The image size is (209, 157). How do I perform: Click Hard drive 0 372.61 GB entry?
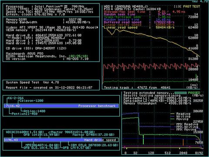(44, 35)
